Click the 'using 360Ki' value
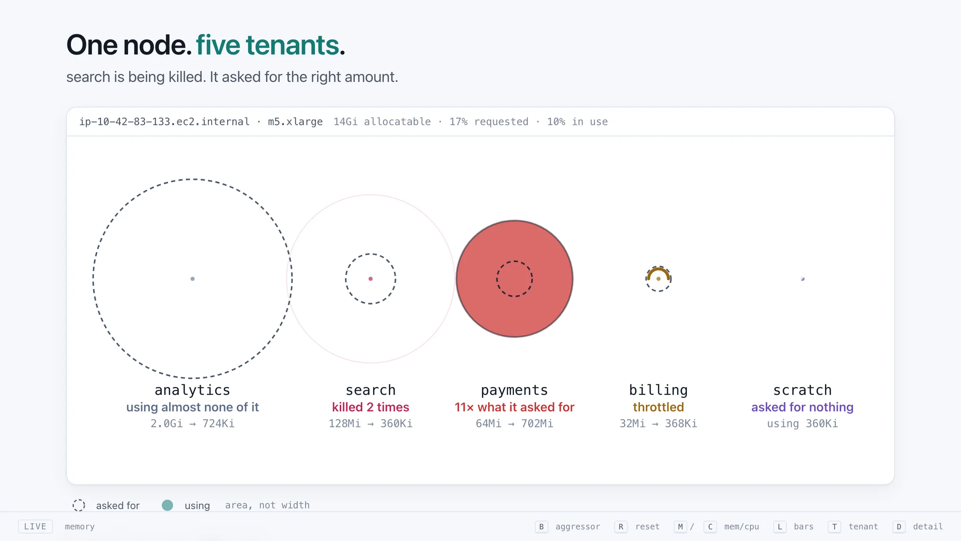This screenshot has height=541, width=961. [x=802, y=424]
